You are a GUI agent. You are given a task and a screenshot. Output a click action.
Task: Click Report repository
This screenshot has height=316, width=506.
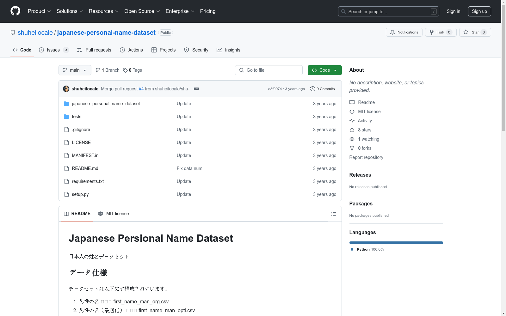366,157
